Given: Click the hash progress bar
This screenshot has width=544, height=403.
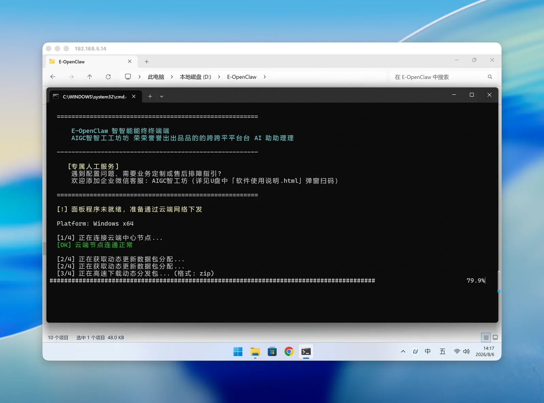Looking at the screenshot, I should 213,281.
